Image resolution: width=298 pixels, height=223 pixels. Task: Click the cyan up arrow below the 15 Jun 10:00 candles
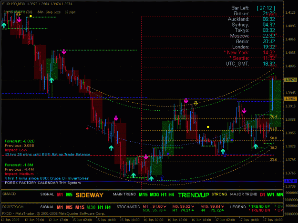[x=111, y=148]
